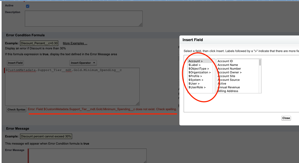Screen dimensions: 299x163
Task: Click the formula editor resize handle
Action: coord(137,104)
